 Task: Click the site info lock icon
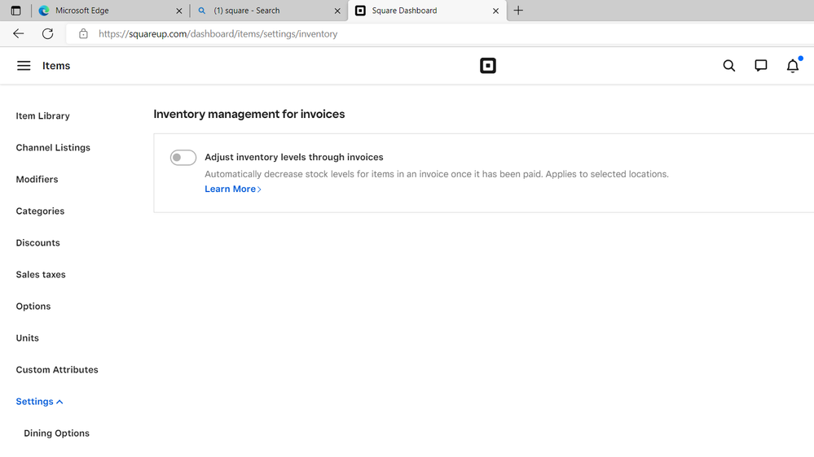(83, 34)
